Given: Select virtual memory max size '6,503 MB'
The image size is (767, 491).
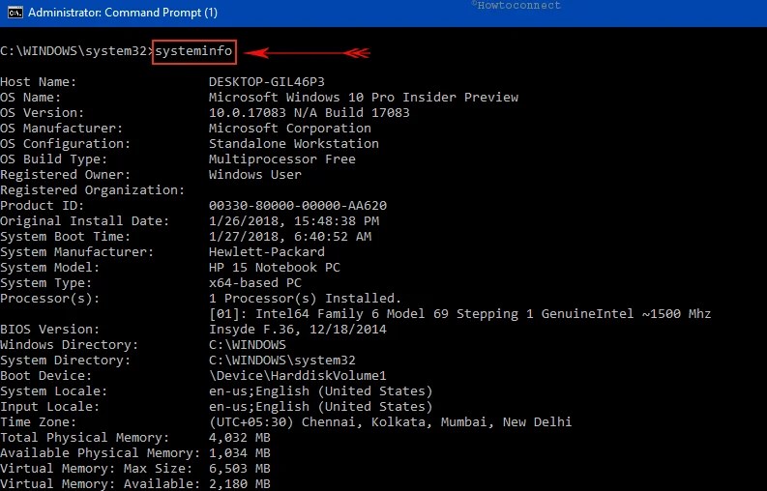Looking at the screenshot, I should (x=240, y=469).
